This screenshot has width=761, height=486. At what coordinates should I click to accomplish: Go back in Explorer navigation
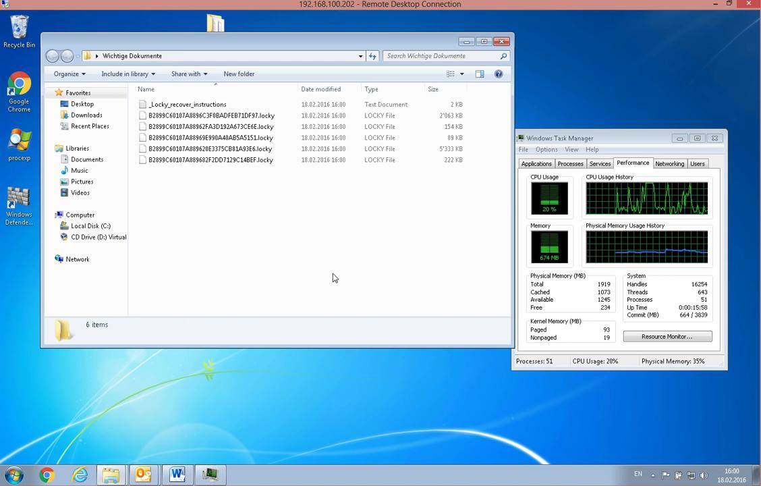pyautogui.click(x=53, y=56)
